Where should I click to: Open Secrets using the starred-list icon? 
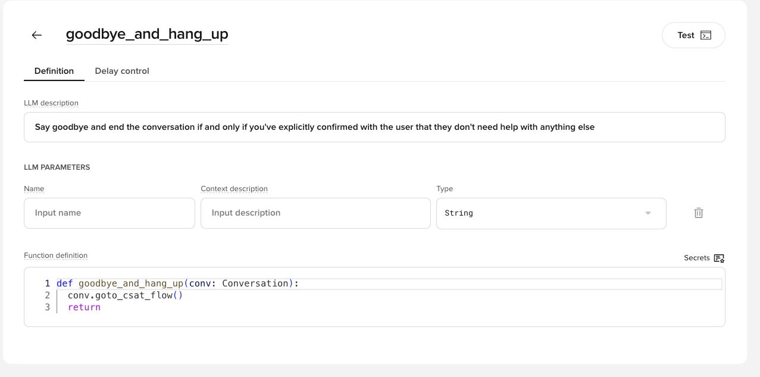[719, 258]
